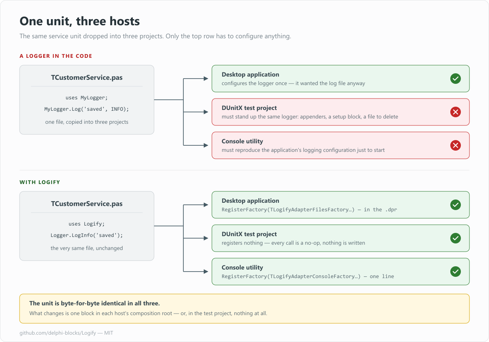Viewport: 489px width, 342px height.
Task: Click text 'What changes is one block in each host's composition root'
Action: (x=148, y=313)
